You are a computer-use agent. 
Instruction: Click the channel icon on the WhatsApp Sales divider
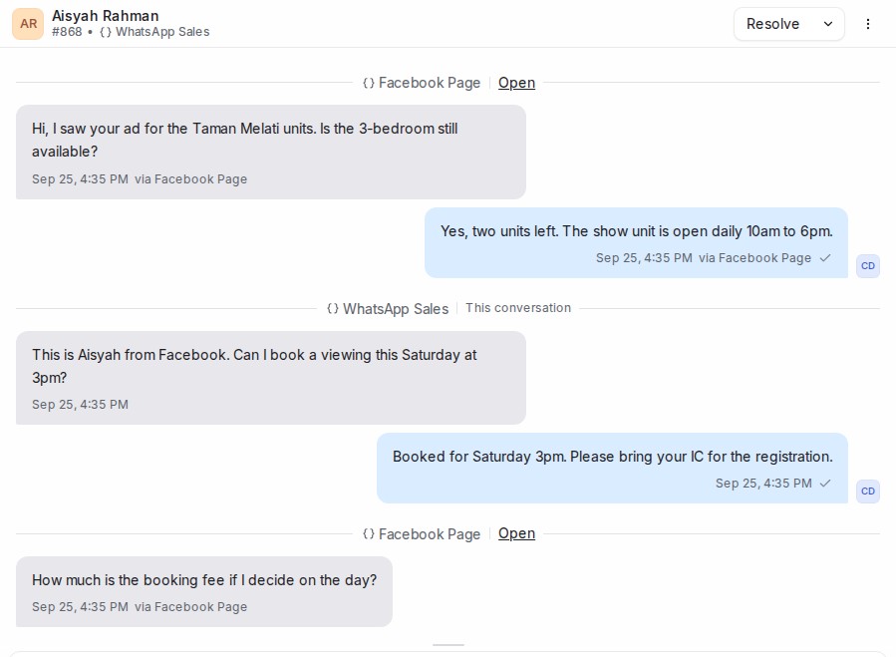pyautogui.click(x=333, y=309)
